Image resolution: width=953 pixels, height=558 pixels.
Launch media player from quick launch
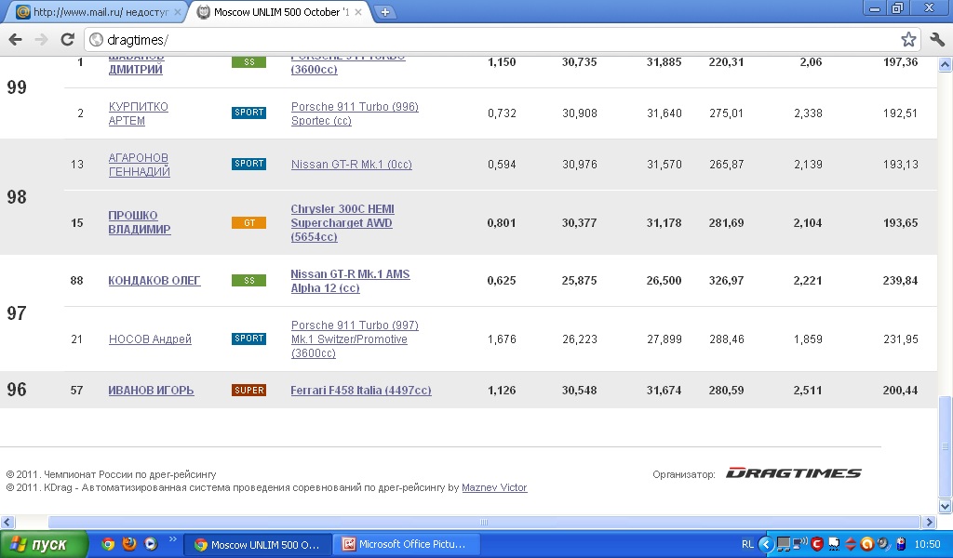pos(151,544)
